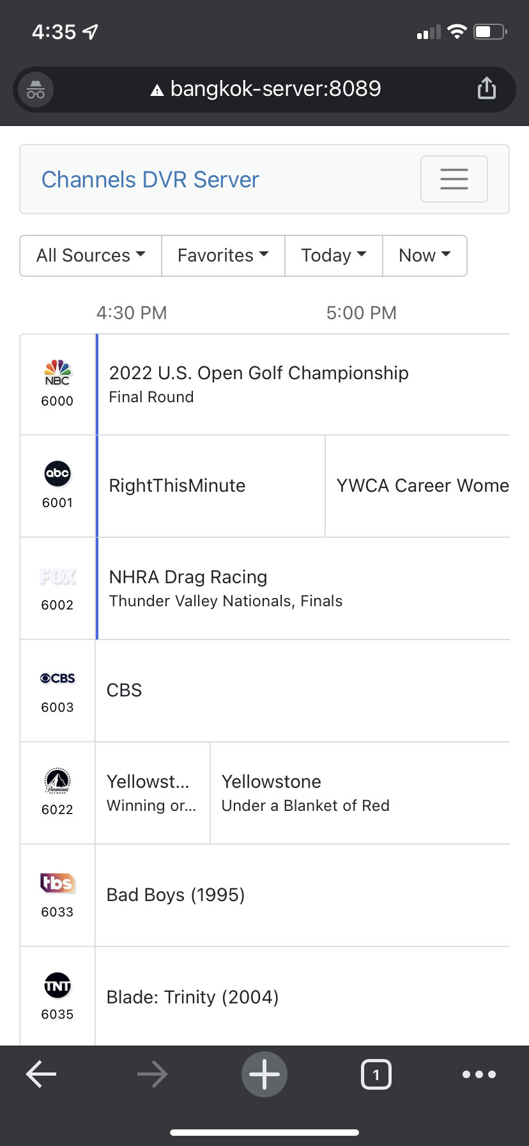Go back to the previous page

tap(42, 1074)
